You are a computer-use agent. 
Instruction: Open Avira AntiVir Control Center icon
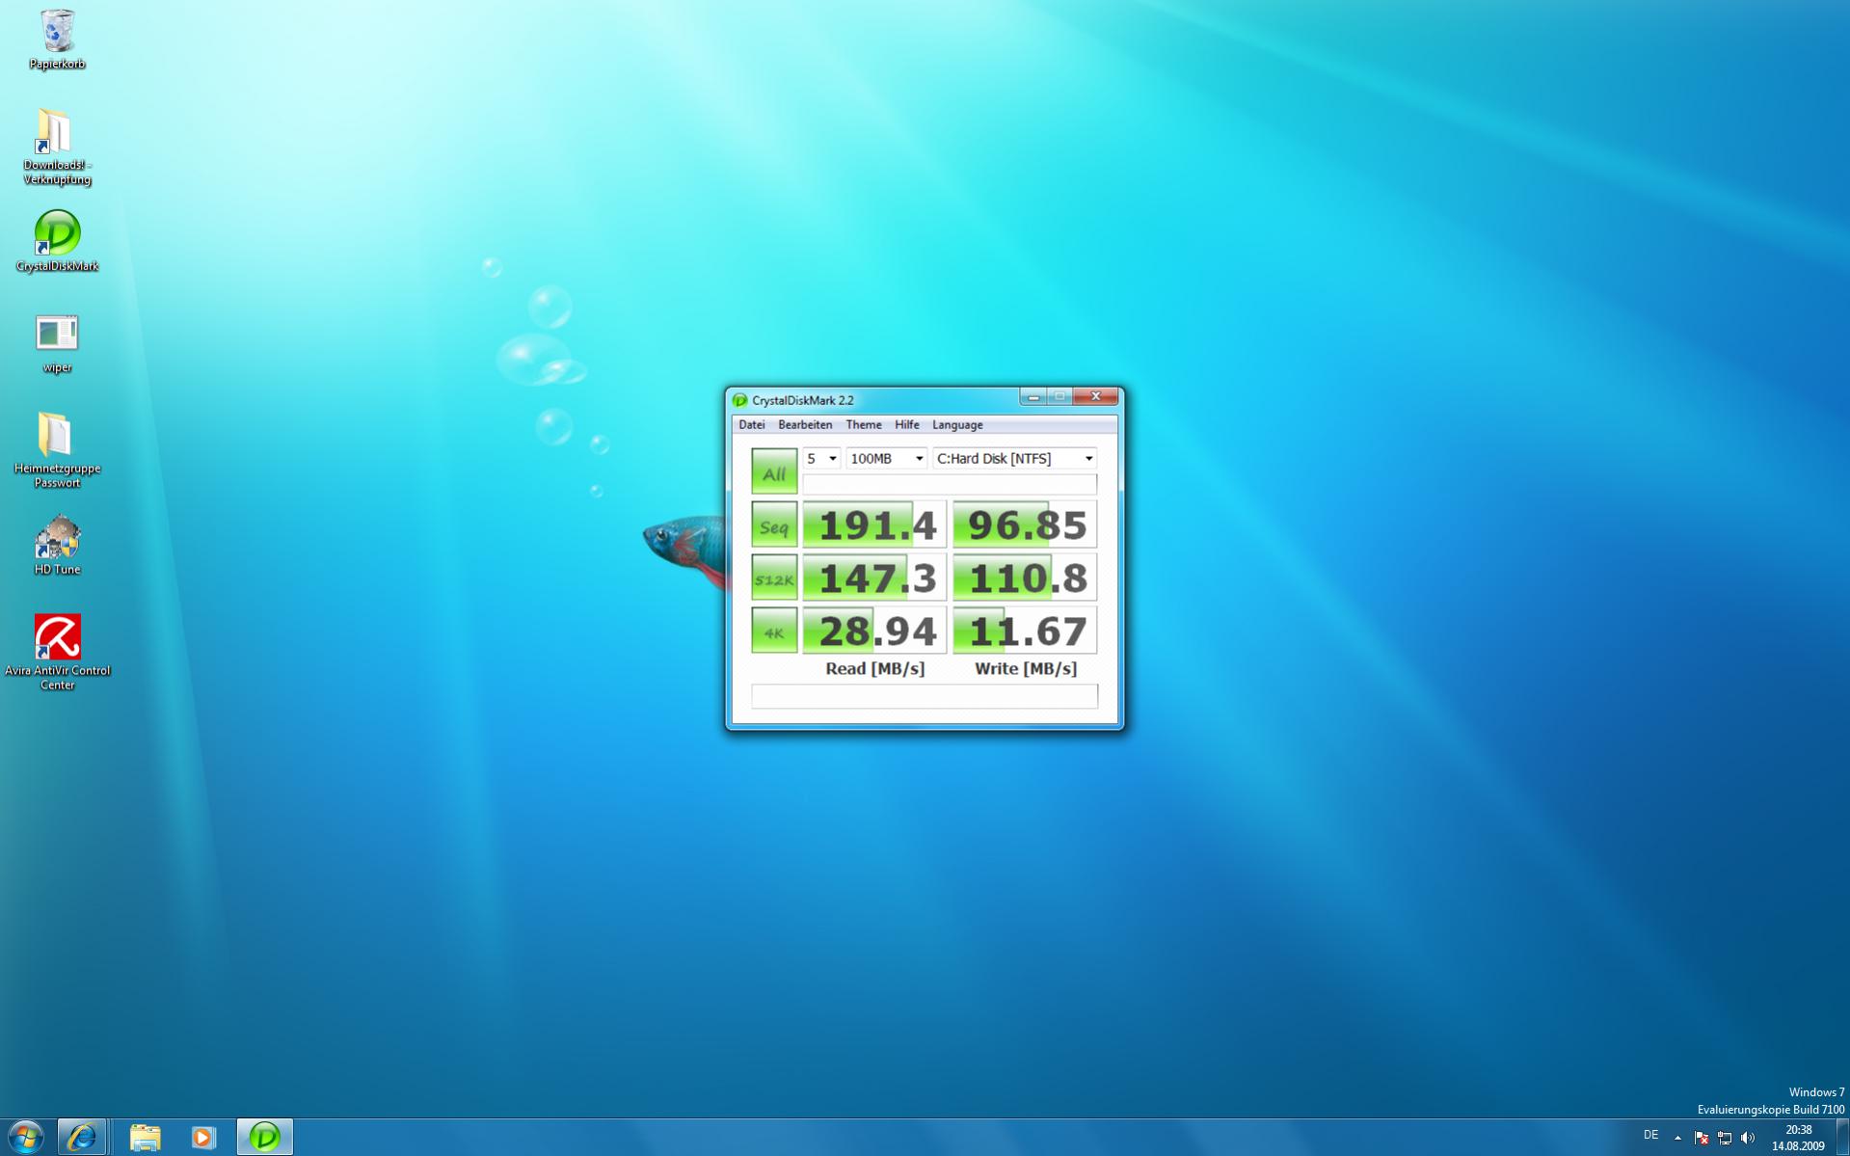tap(57, 652)
